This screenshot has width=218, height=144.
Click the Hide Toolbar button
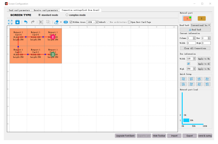159,136
